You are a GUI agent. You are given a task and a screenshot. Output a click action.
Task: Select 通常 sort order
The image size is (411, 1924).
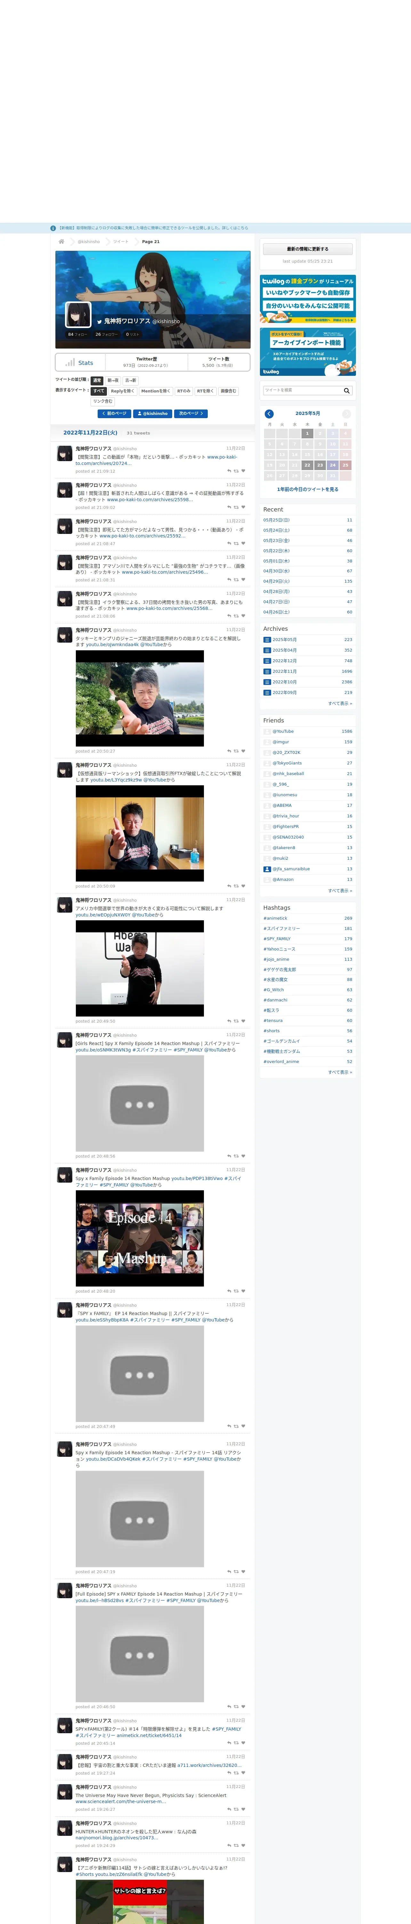point(97,380)
